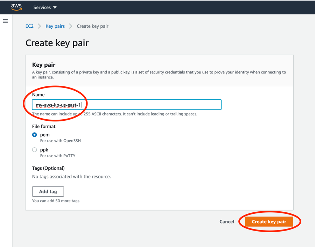Image resolution: width=315 pixels, height=247 pixels.
Task: Click the Create key pair page title
Action: tap(57, 43)
